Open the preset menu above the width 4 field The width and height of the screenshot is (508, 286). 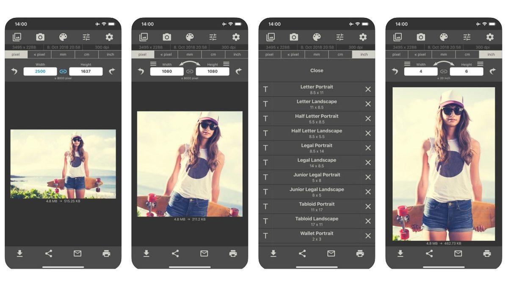[x=407, y=64]
